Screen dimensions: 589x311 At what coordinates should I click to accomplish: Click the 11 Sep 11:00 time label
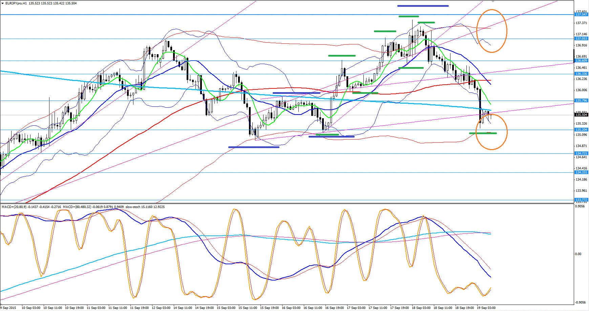(x=118, y=308)
